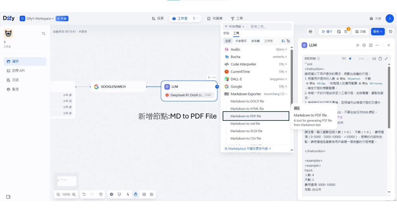Toggle the Jinja switch
This screenshot has width=397, height=223.
(x=366, y=59)
